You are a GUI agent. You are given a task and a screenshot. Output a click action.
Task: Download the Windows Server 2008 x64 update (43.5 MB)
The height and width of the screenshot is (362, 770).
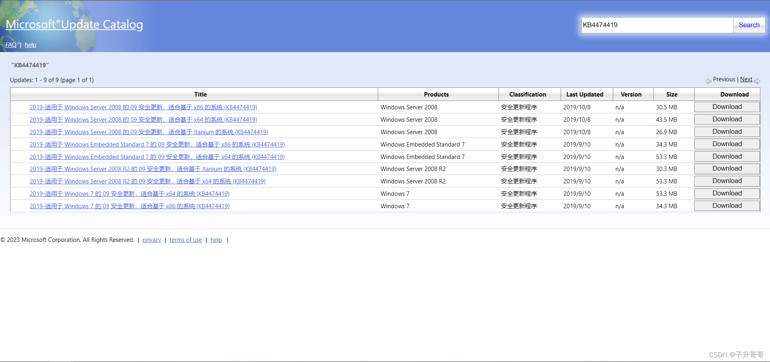[727, 119]
